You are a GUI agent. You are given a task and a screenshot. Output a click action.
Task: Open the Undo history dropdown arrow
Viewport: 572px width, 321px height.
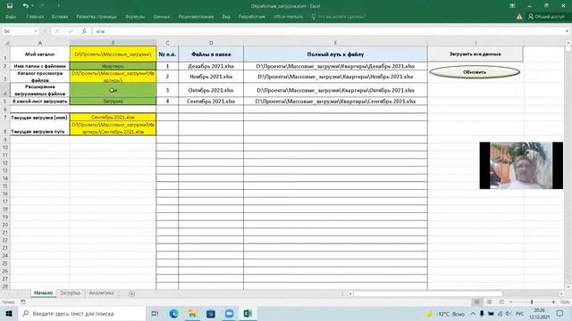tap(32, 5)
